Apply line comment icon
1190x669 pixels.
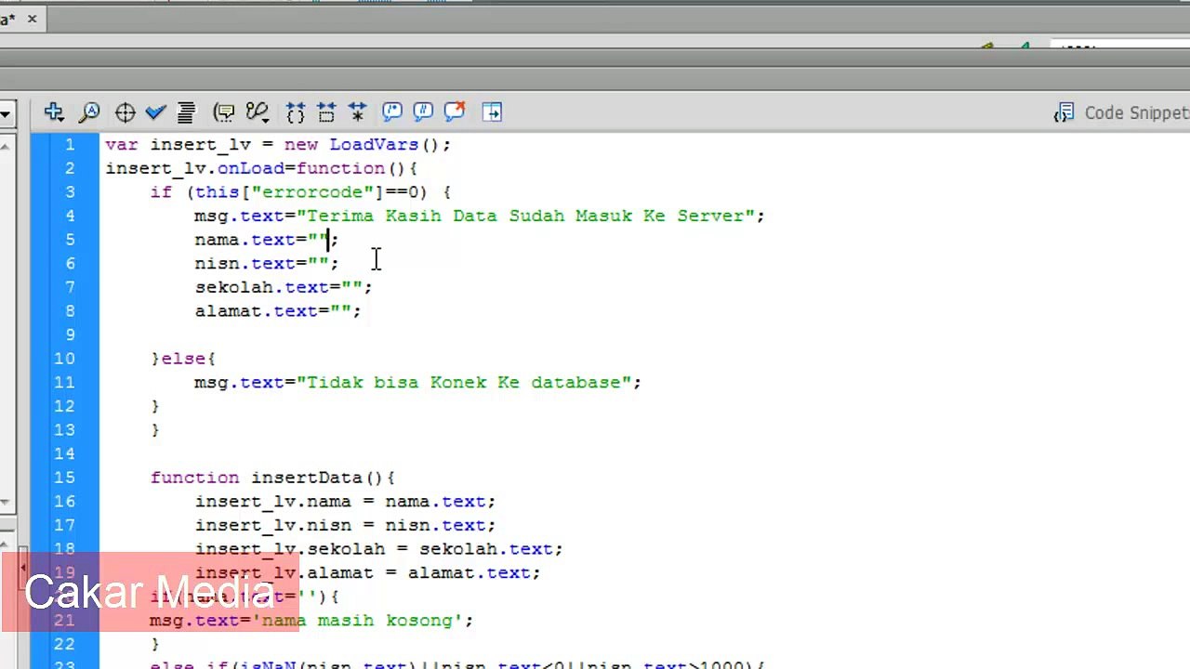coord(423,112)
